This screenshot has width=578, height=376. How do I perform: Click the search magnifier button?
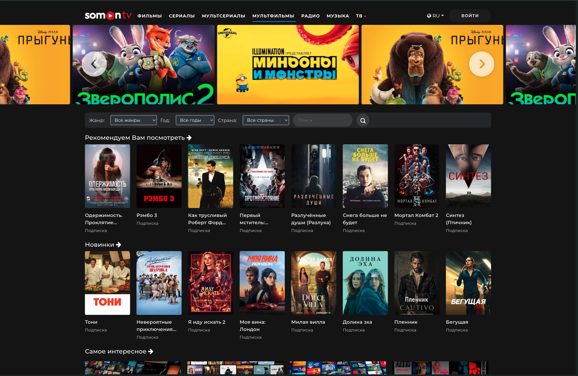click(363, 120)
